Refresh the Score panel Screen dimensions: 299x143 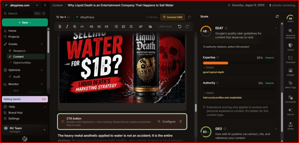point(277,16)
